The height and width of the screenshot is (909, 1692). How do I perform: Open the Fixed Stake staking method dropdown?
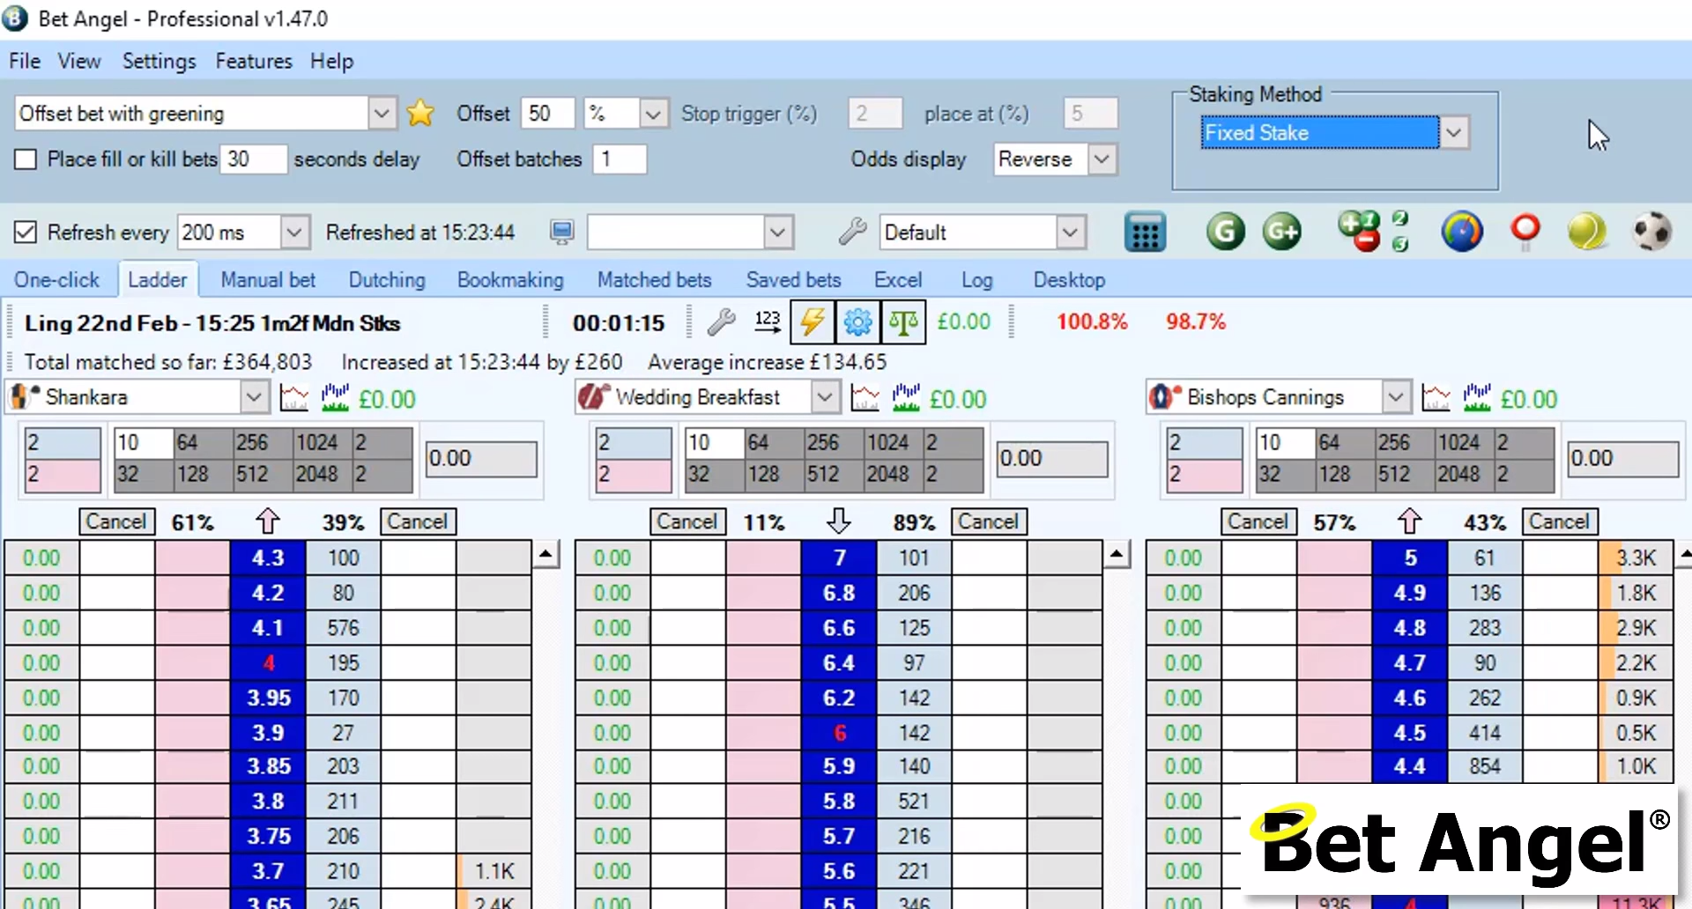point(1453,133)
